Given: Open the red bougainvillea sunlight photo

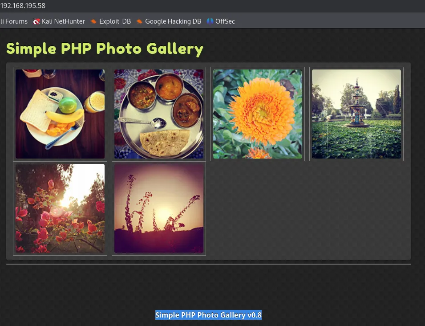Looking at the screenshot, I should coord(60,208).
